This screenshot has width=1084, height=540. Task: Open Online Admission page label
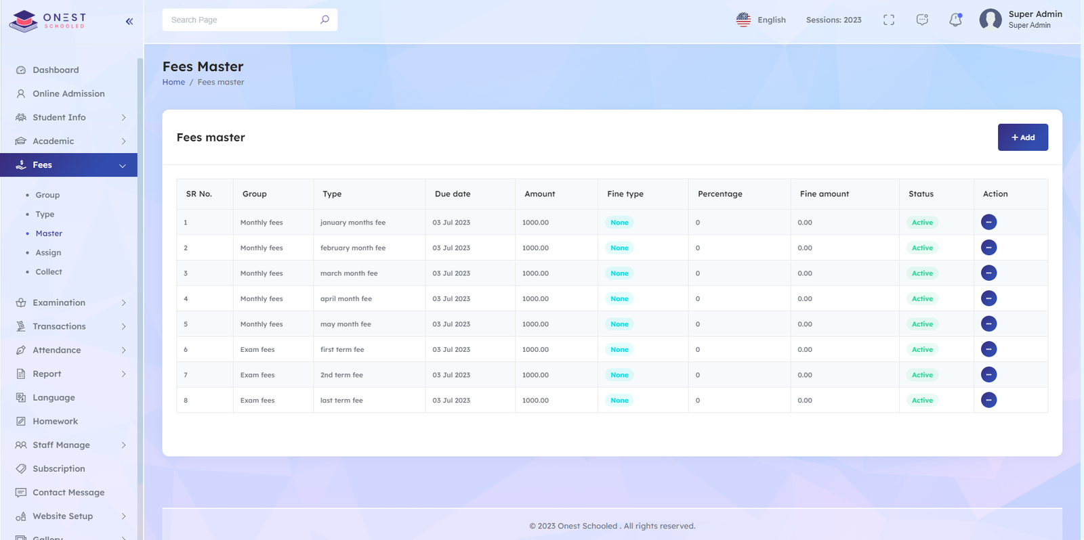68,93
